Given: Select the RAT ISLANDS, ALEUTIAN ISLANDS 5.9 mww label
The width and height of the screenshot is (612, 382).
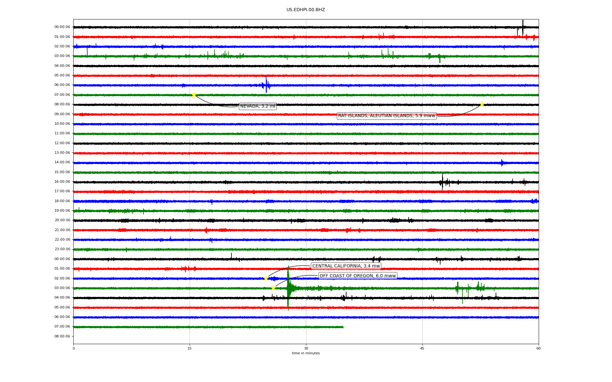Looking at the screenshot, I should coord(387,116).
